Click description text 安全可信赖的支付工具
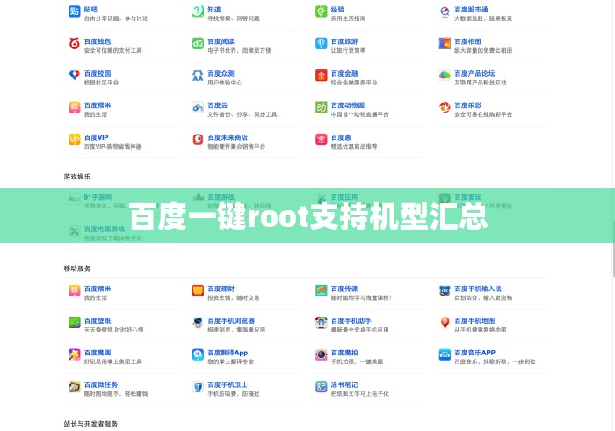The width and height of the screenshot is (615, 431). (113, 51)
